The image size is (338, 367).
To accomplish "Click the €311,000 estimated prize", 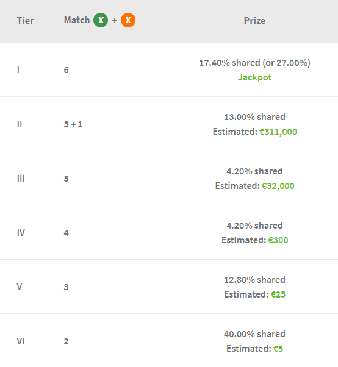I will 278,132.
